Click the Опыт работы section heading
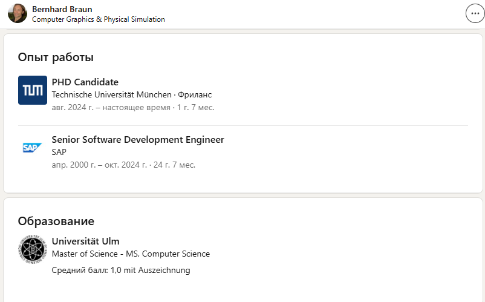This screenshot has height=302, width=485. pos(56,57)
